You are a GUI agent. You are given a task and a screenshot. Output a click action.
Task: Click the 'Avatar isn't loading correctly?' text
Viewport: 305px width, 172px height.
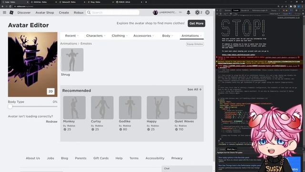30,116
